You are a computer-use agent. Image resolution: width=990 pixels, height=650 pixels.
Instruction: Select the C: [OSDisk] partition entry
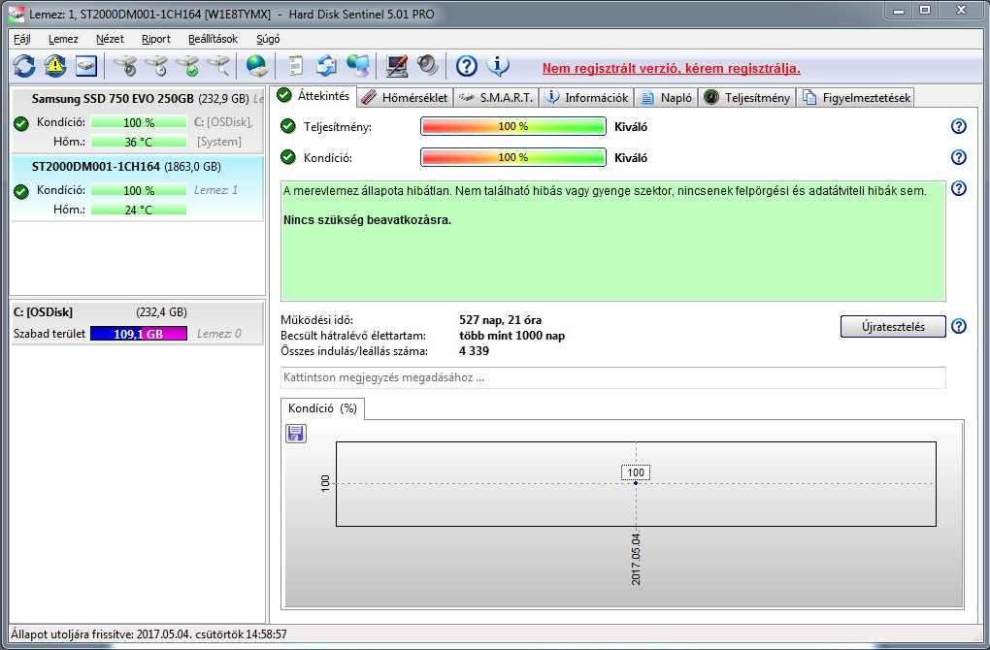tap(138, 322)
